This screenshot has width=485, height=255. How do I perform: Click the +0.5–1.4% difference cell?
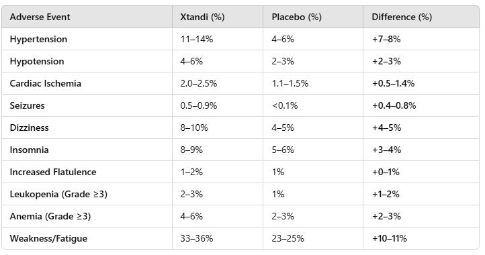[x=393, y=83]
